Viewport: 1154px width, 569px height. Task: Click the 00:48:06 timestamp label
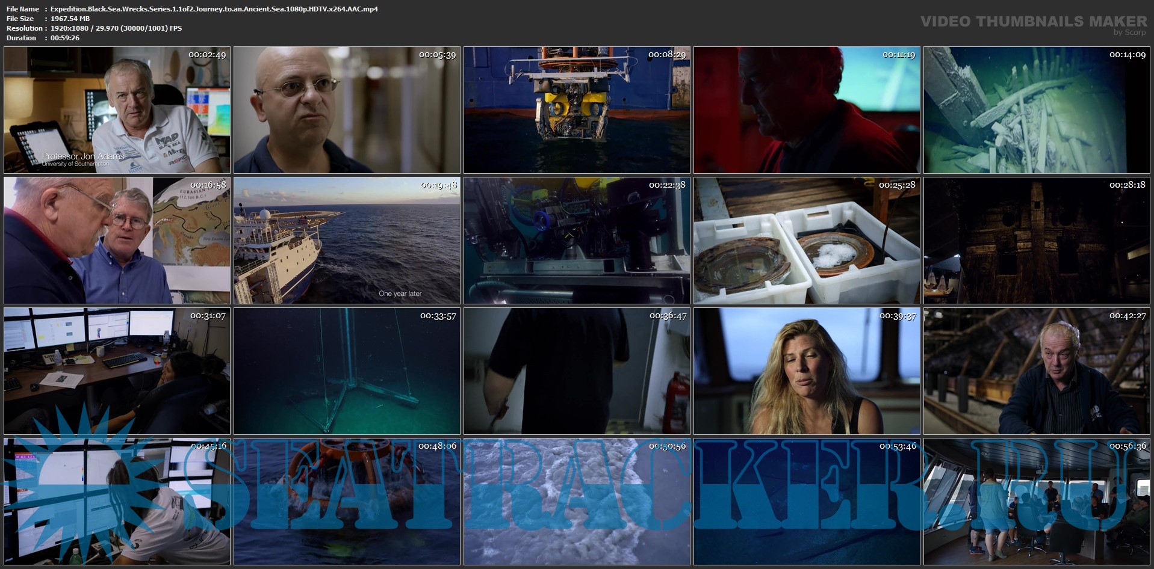point(438,446)
